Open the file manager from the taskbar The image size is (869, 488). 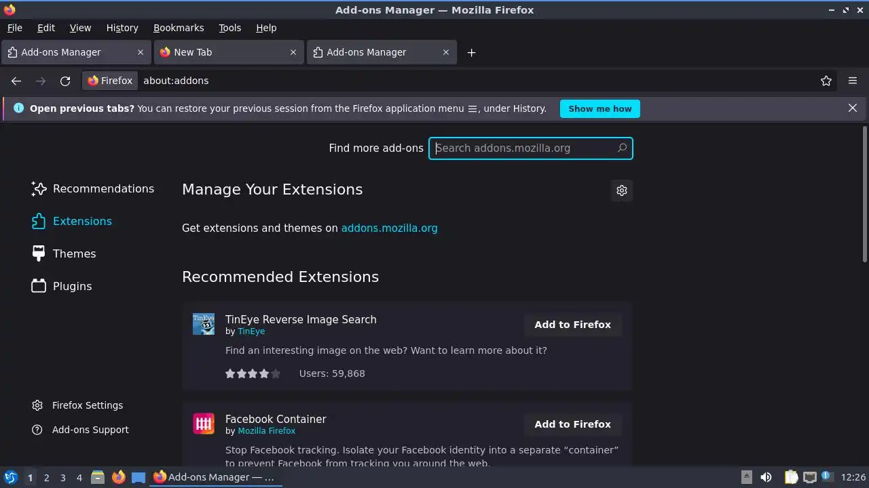click(x=98, y=477)
